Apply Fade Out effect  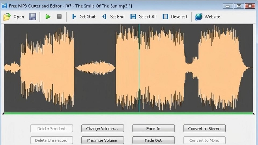pyautogui.click(x=154, y=140)
